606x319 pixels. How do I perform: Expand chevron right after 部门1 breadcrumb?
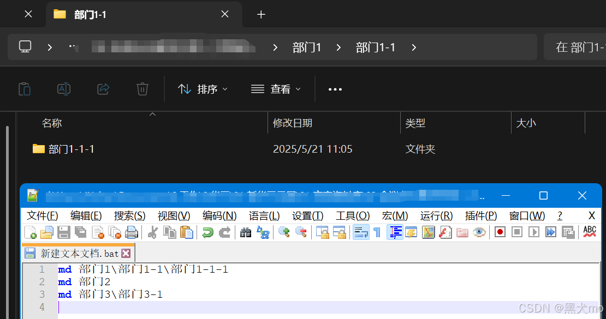click(338, 47)
